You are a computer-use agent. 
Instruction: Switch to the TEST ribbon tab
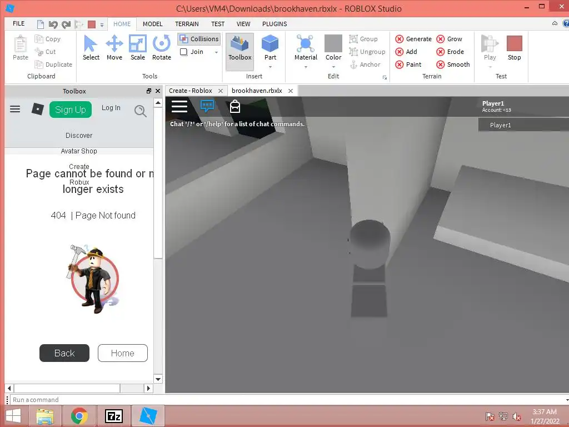click(218, 24)
